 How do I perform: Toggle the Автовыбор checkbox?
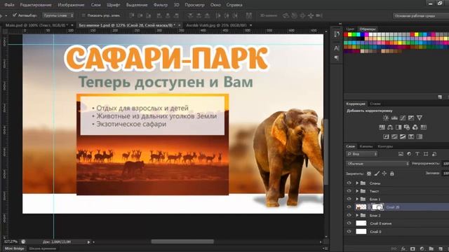point(15,15)
